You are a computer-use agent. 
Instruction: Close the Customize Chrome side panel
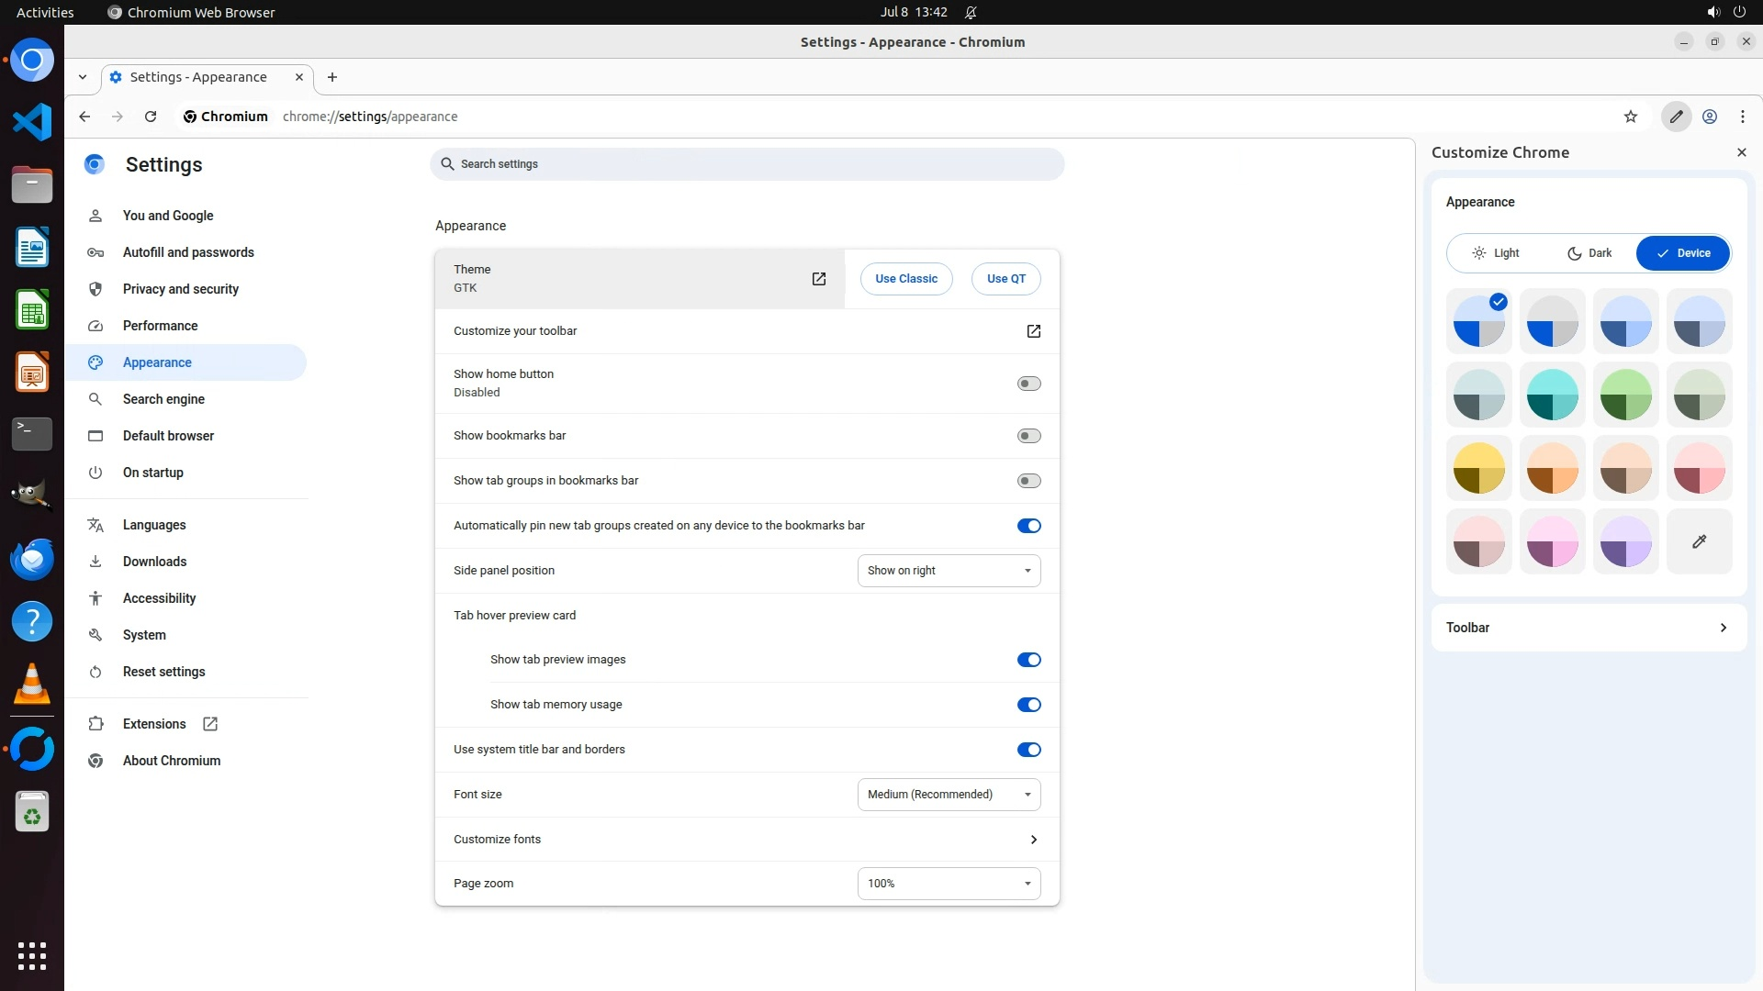[x=1741, y=152]
